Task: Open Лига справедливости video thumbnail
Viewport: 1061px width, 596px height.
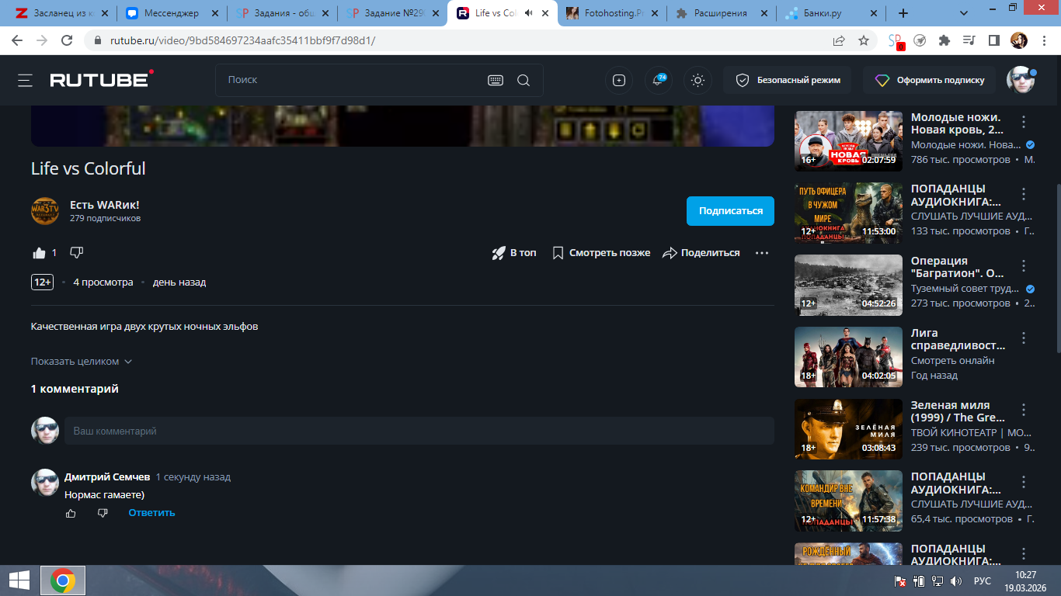Action: pyautogui.click(x=848, y=358)
